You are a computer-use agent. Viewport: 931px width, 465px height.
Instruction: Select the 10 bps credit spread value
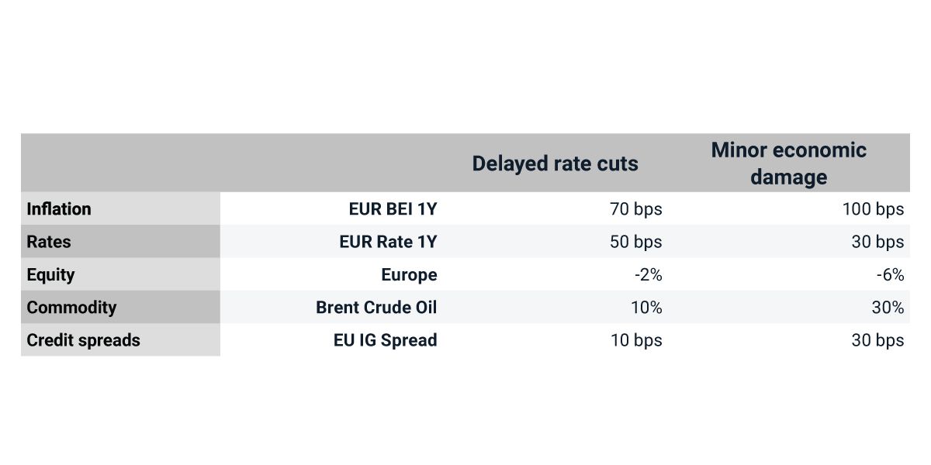[636, 340]
